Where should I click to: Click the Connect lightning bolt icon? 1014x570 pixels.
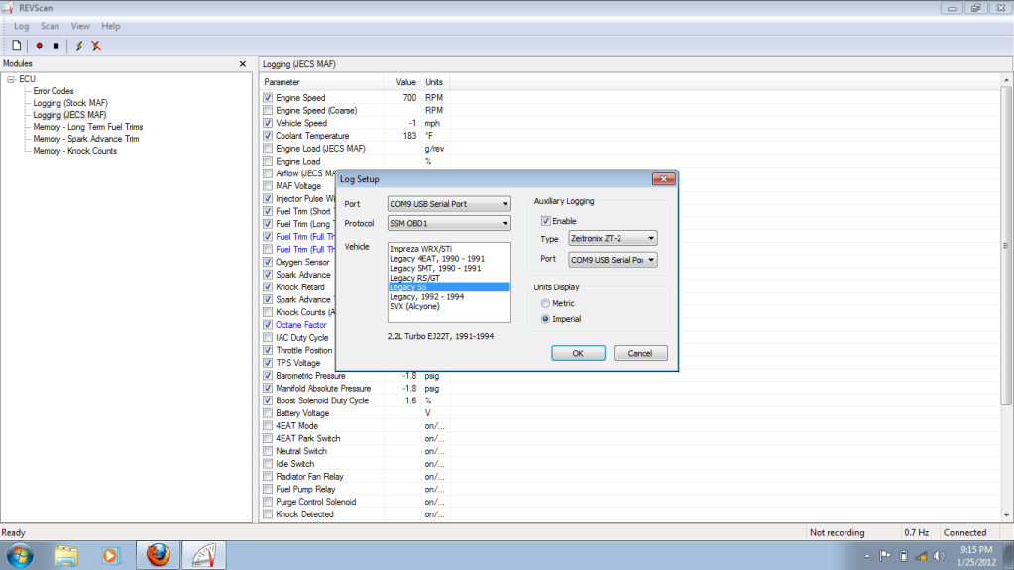tap(79, 46)
